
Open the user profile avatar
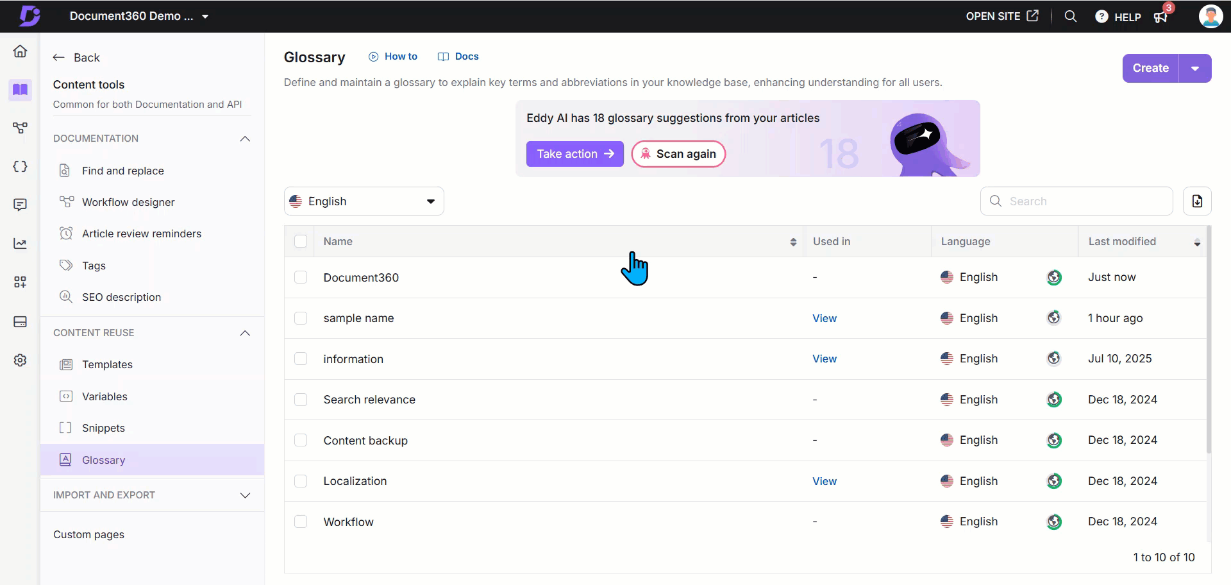pos(1210,16)
